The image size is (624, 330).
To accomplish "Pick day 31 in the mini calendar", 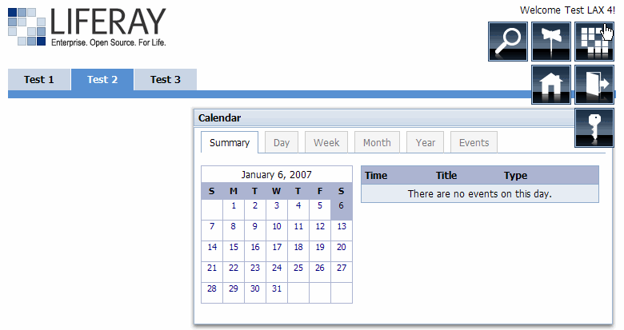I will point(277,289).
